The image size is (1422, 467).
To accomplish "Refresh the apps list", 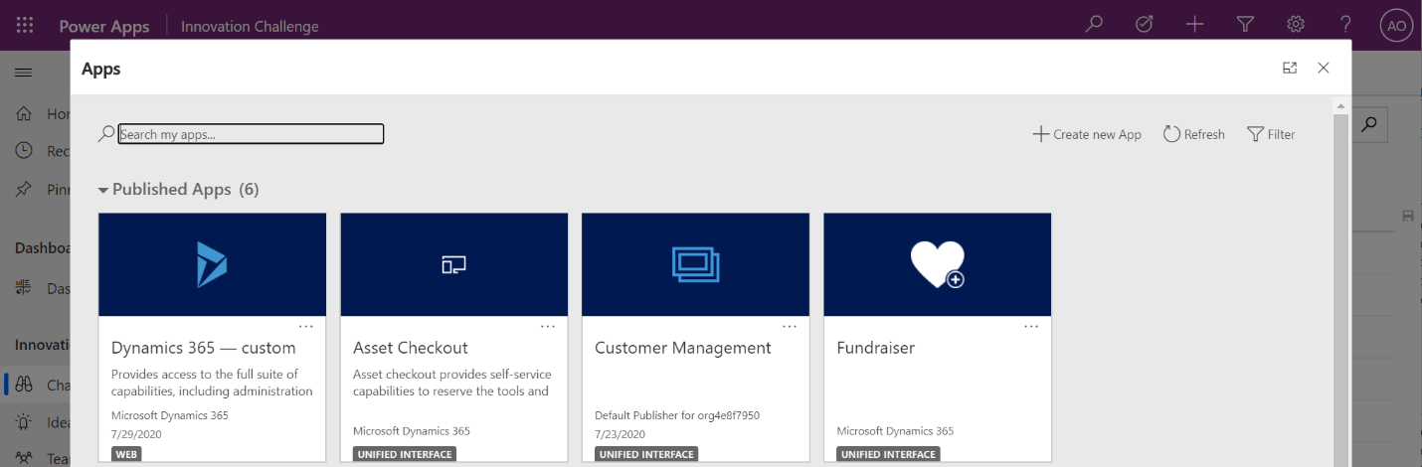I will click(x=1194, y=134).
